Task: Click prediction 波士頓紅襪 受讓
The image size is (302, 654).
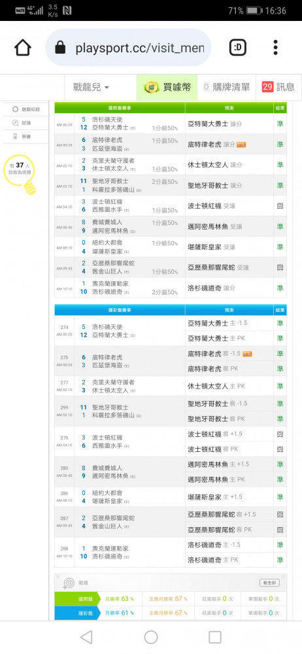Action: [212, 205]
